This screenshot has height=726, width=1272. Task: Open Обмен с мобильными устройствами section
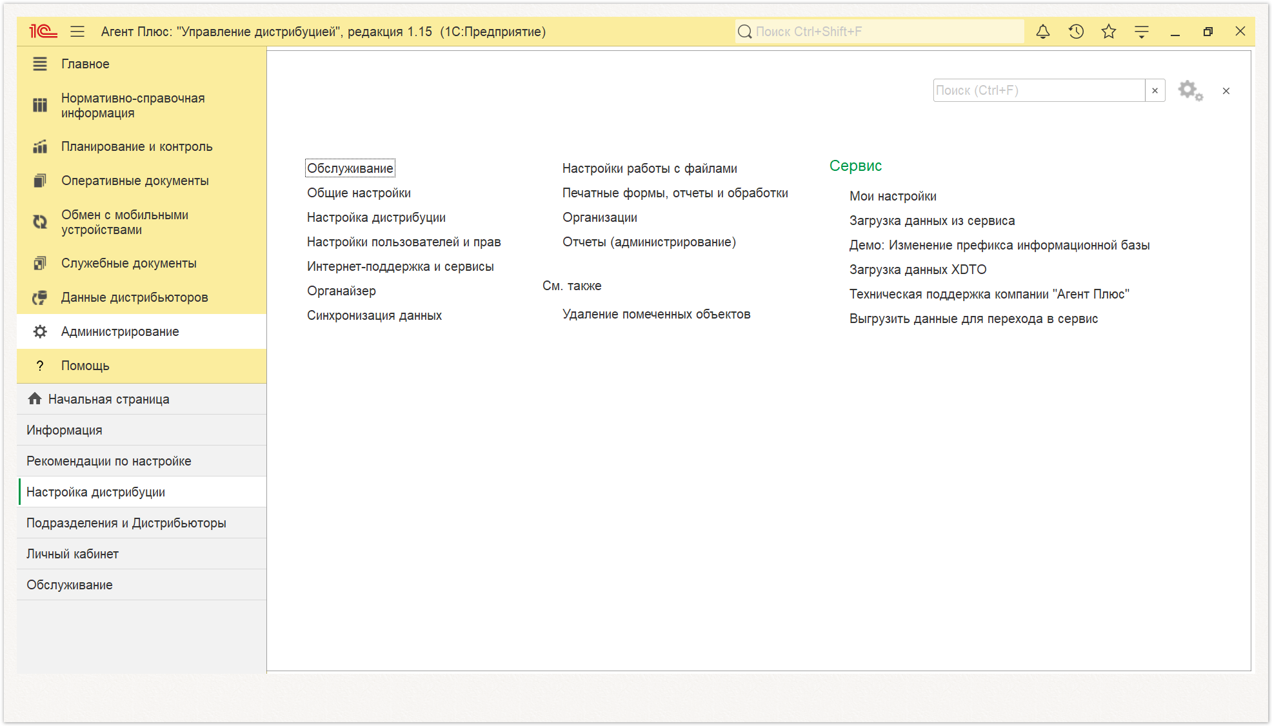coord(142,222)
